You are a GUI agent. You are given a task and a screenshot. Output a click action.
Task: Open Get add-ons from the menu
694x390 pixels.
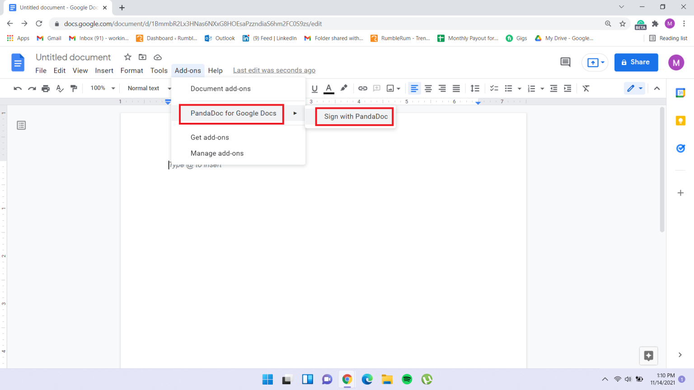pyautogui.click(x=210, y=137)
